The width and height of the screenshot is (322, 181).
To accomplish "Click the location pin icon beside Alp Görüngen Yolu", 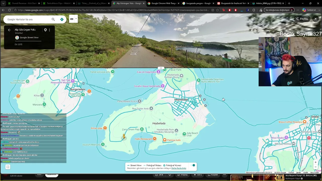I will click(45, 30).
